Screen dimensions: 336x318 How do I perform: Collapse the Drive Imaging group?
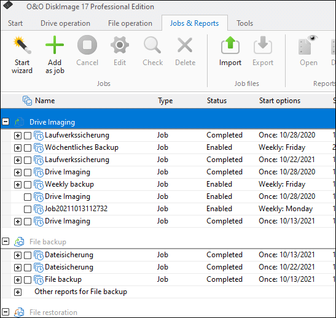[6, 122]
